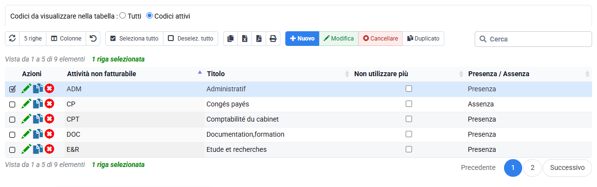Duplicate the CPT row icon
Image resolution: width=597 pixels, height=187 pixels.
click(38, 119)
